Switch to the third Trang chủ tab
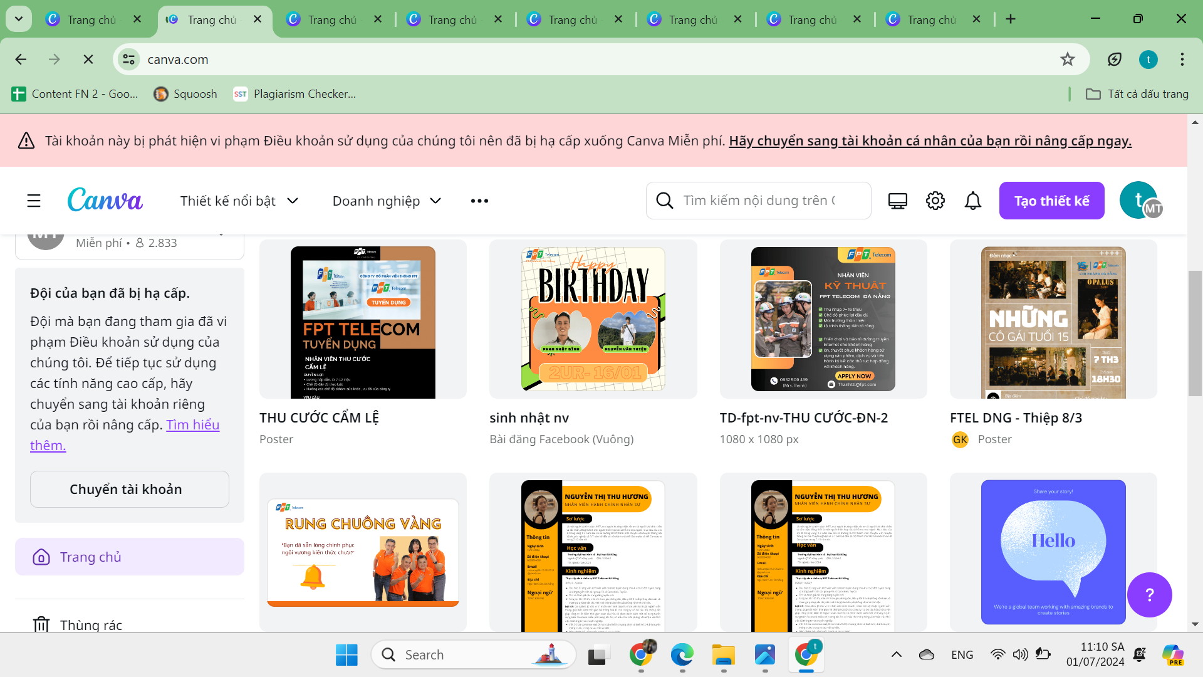Image resolution: width=1203 pixels, height=677 pixels. 332,19
